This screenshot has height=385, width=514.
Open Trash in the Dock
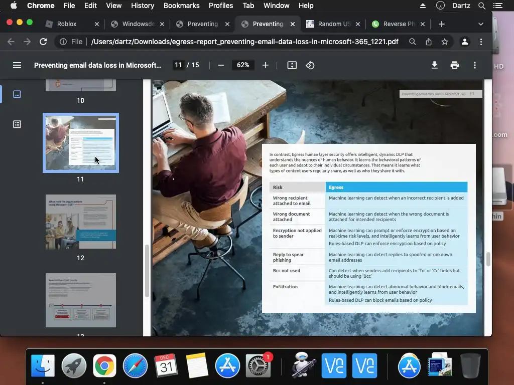[470, 365]
